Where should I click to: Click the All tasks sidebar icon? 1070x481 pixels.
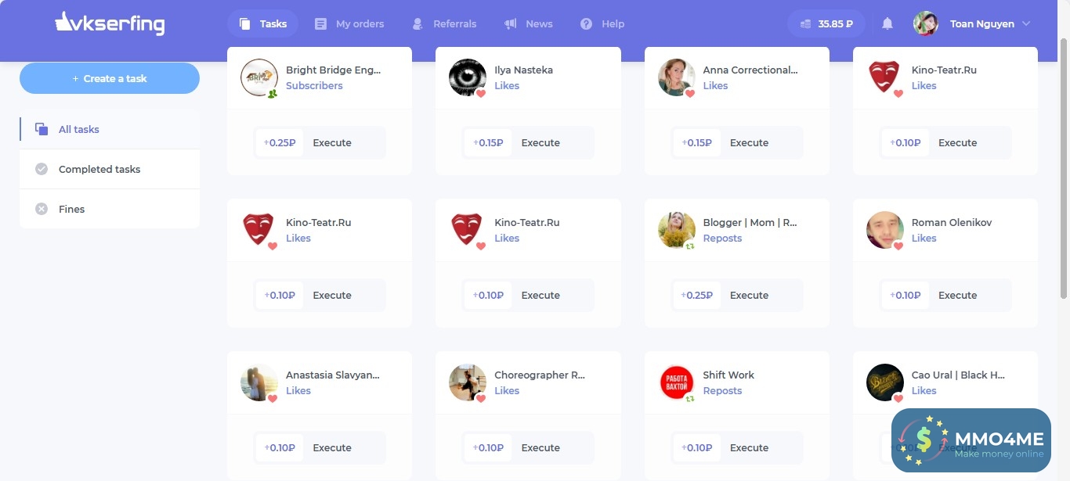pos(42,129)
